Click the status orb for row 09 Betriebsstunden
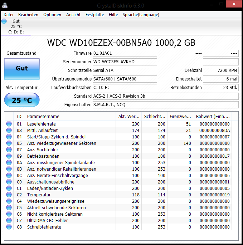 tap(9, 156)
